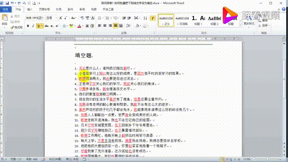The image size is (288, 162).
Task: Open Word Help question mark icon
Action: pyautogui.click(x=284, y=9)
